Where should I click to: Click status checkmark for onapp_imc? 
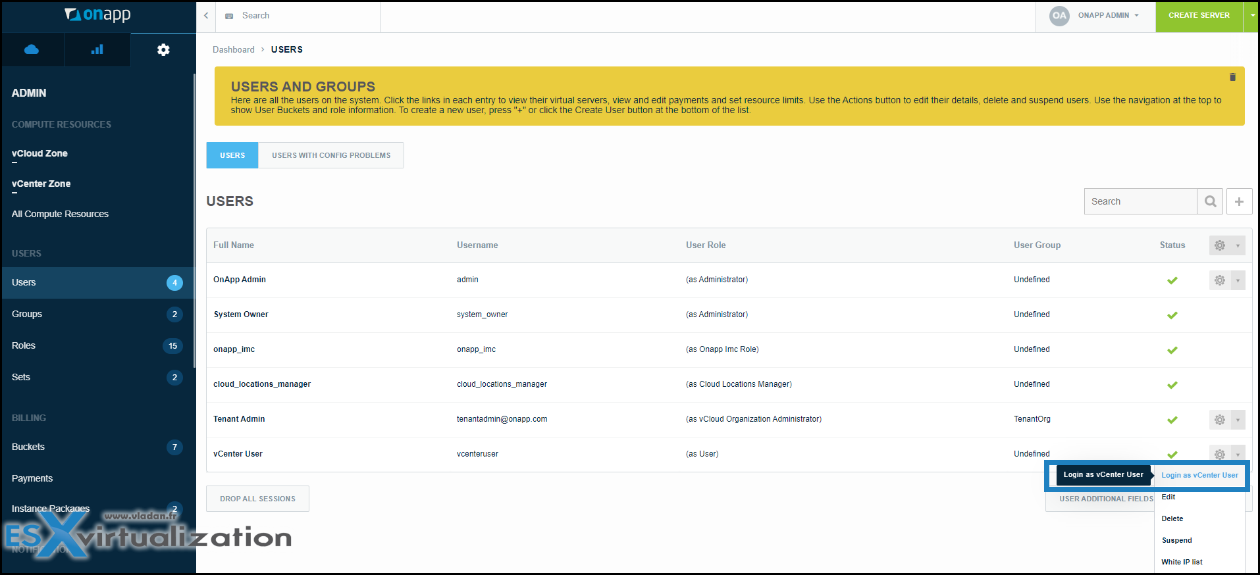point(1172,350)
